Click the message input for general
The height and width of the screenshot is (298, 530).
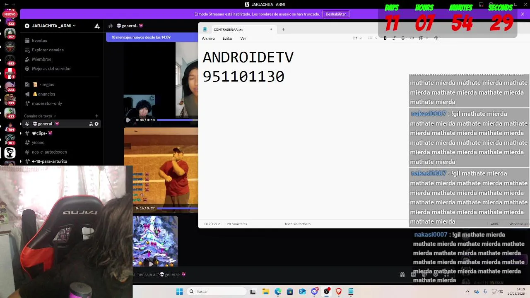click(x=265, y=274)
